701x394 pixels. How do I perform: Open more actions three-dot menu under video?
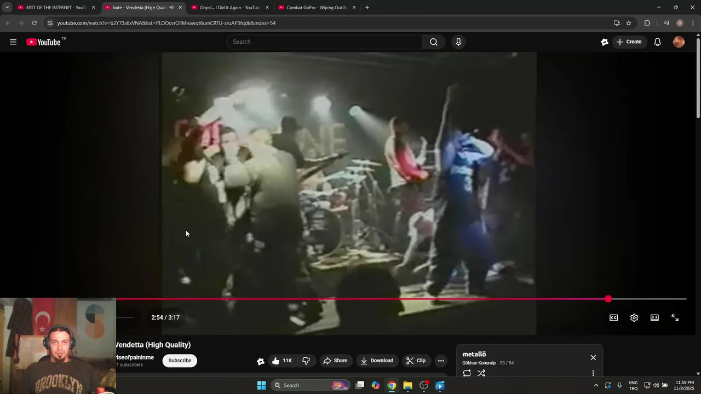441,361
